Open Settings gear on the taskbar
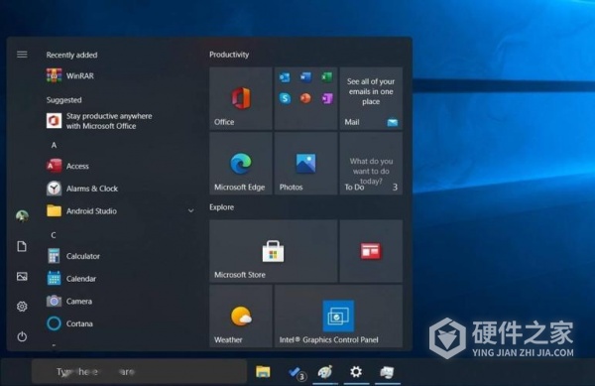The height and width of the screenshot is (386, 595). tap(356, 371)
